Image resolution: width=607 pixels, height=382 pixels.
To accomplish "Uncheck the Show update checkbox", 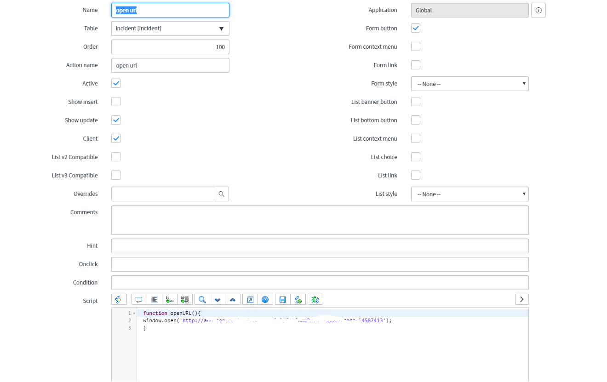I will pyautogui.click(x=116, y=120).
